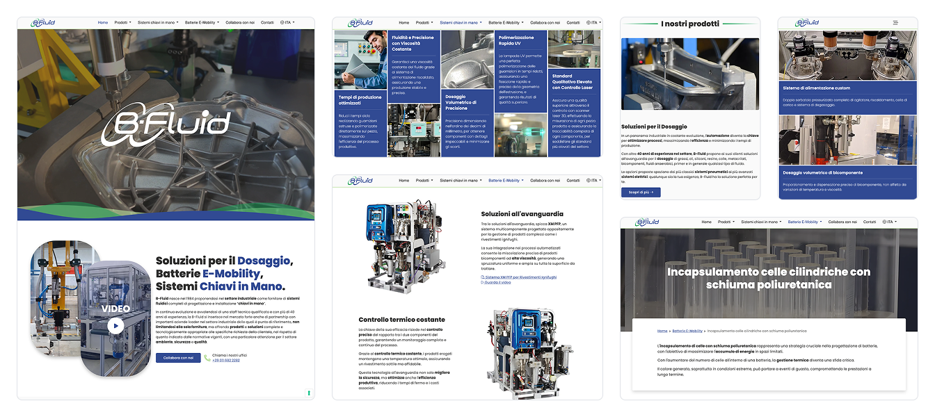Click the Soluzioni per il Dosaggio heading, mobile view
This screenshot has width=935, height=417.
pos(653,126)
